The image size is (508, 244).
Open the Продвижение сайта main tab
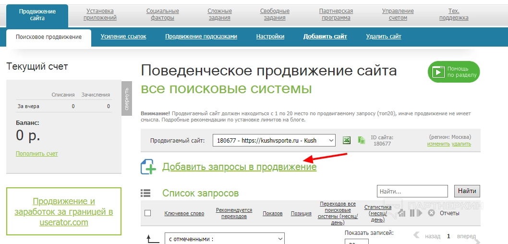tap(37, 15)
